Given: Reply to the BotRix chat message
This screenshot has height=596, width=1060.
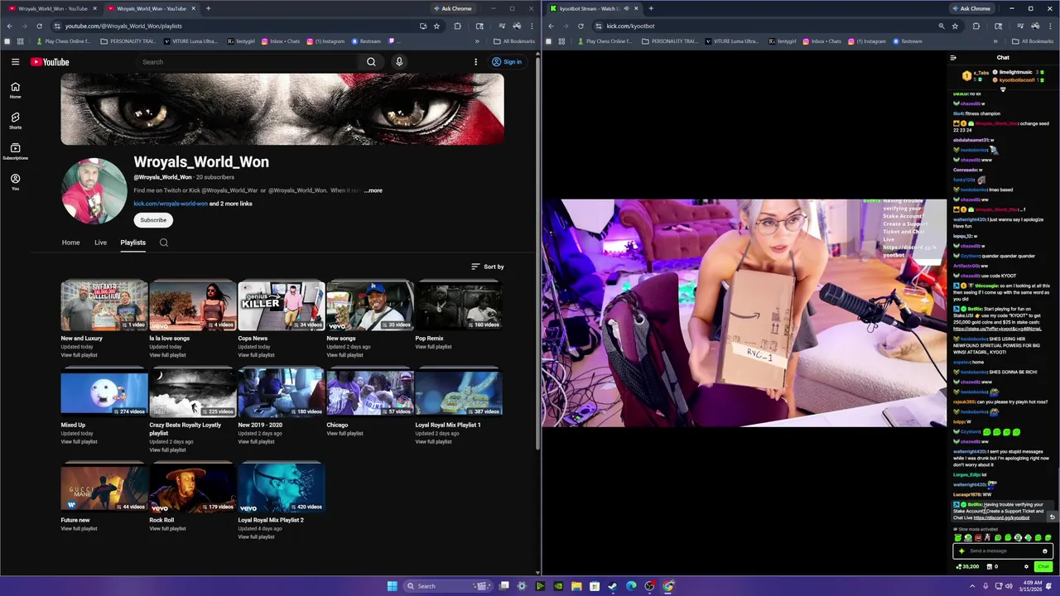Looking at the screenshot, I should (x=1052, y=517).
